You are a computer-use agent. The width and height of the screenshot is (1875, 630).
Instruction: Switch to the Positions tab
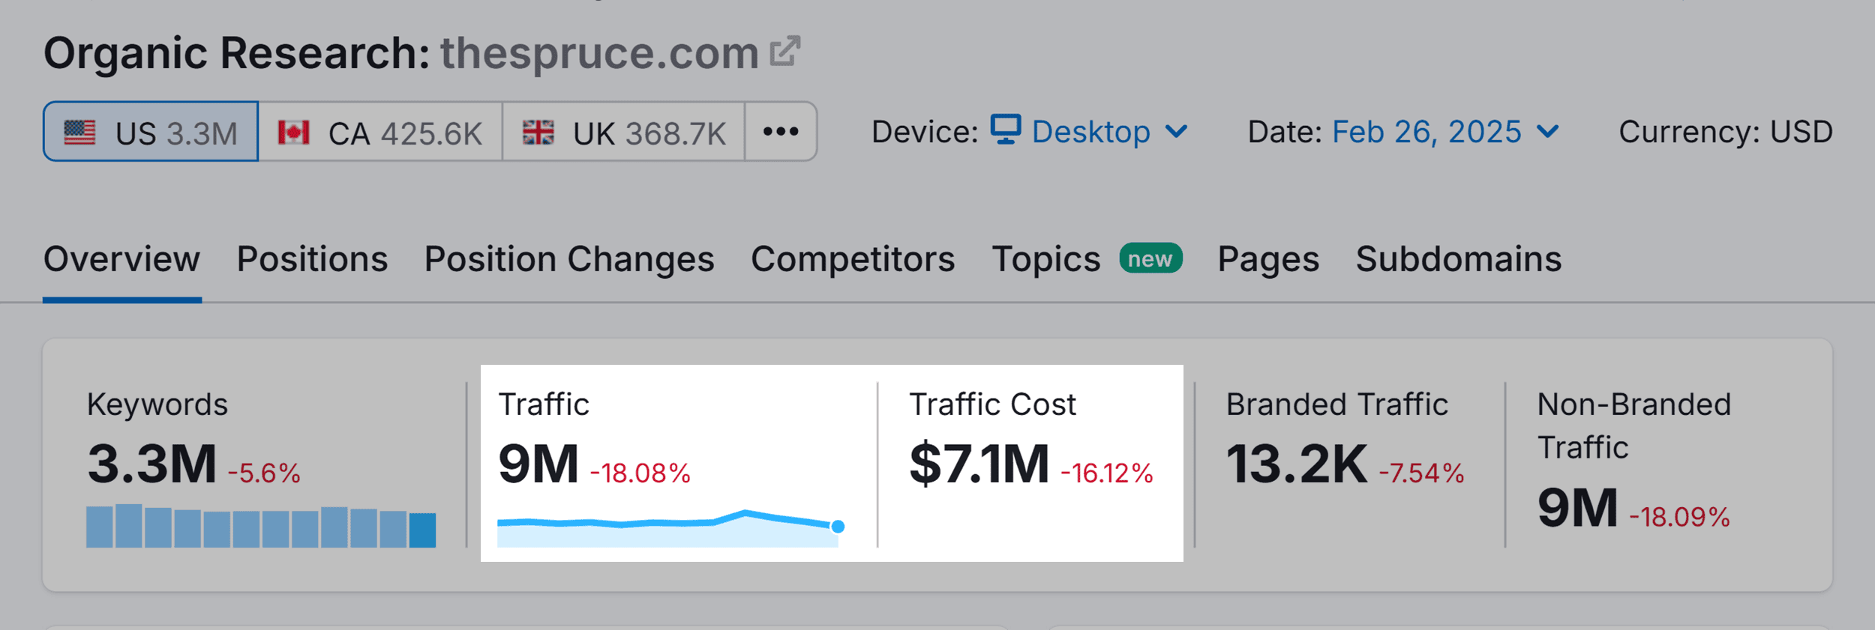click(x=312, y=259)
